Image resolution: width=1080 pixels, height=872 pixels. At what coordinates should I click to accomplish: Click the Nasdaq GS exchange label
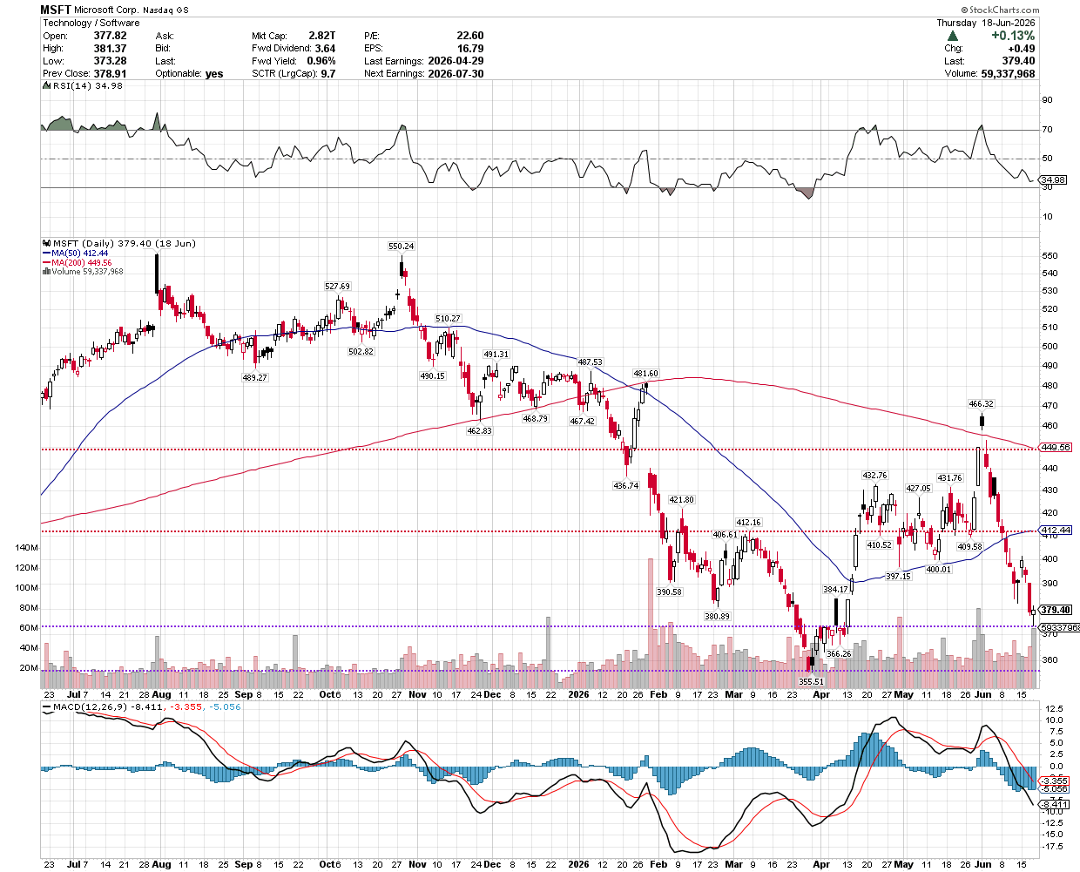pyautogui.click(x=166, y=10)
